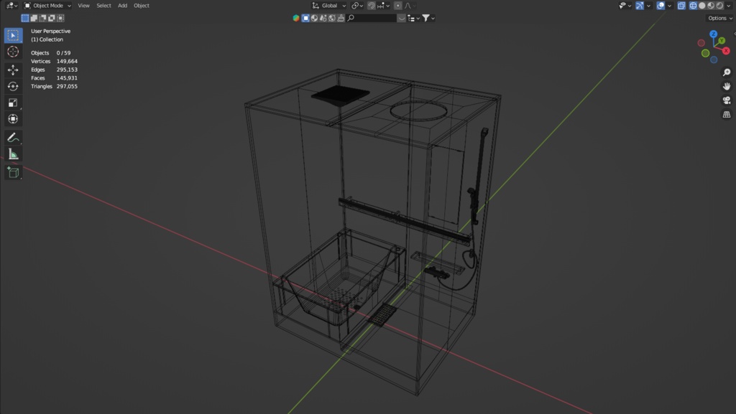Open gizmo options dropdown arrow

point(649,6)
